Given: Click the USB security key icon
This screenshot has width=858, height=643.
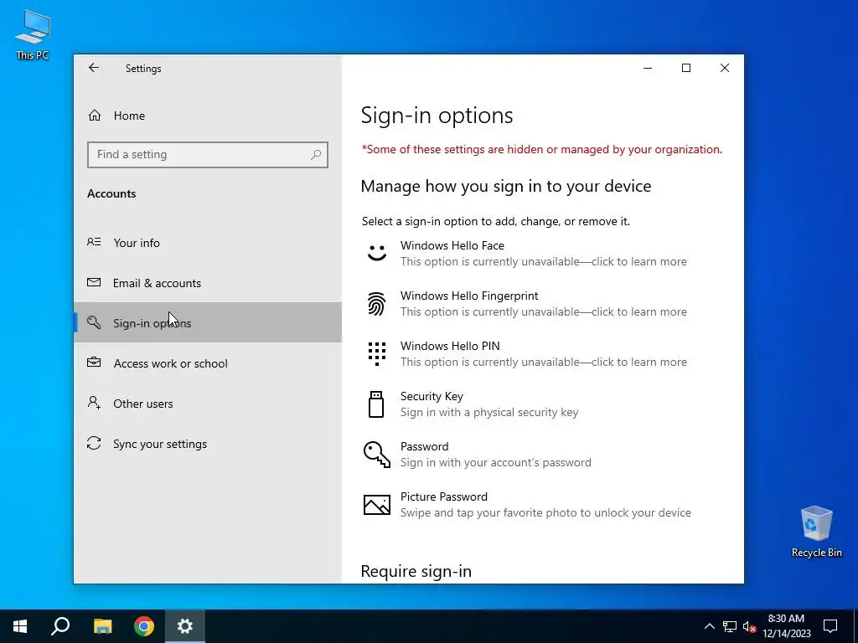Looking at the screenshot, I should click(x=376, y=404).
